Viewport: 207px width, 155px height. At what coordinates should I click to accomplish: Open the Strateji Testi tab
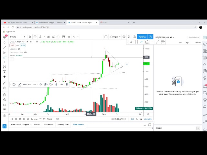point(63,125)
